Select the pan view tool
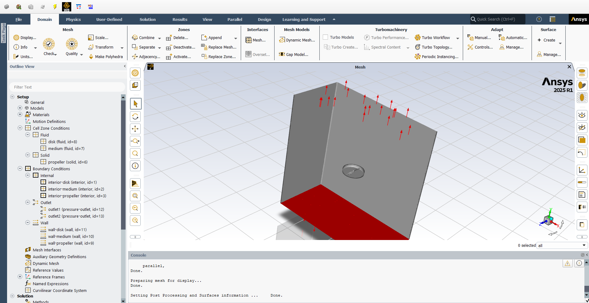Viewport: 589px width, 303px height. pyautogui.click(x=135, y=129)
